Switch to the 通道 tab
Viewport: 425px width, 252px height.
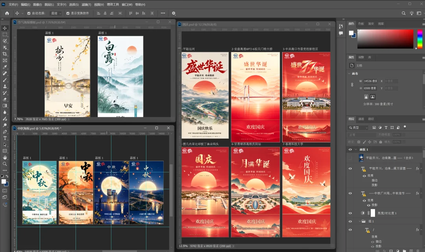coord(361,119)
